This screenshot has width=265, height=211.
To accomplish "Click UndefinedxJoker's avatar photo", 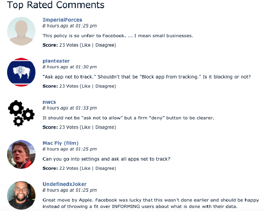I will click(x=21, y=195).
